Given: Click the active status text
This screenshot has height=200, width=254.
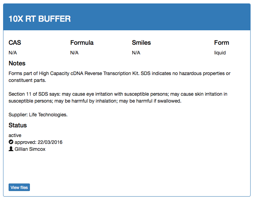Looking at the screenshot, I should coord(15,135).
